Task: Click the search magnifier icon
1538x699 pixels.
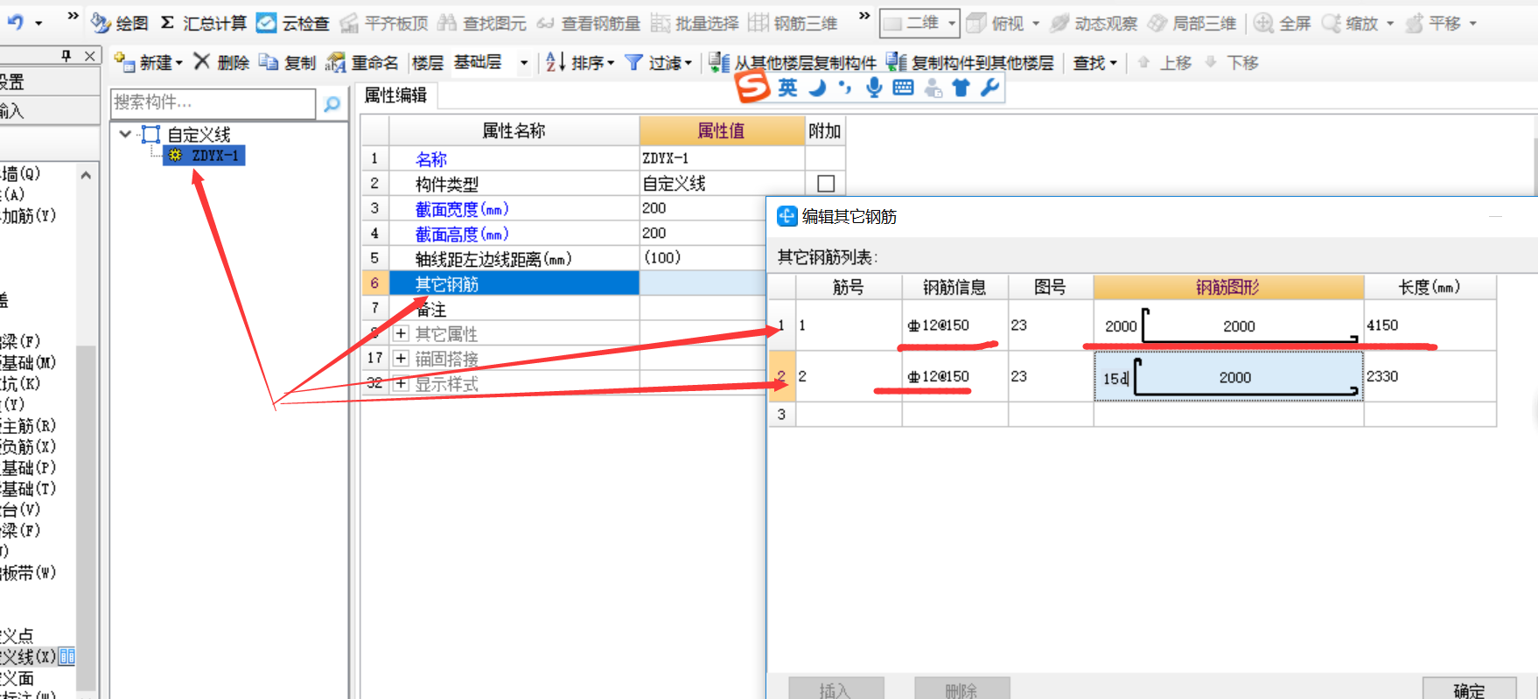Action: tap(332, 104)
